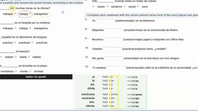Click the blank after 'Alejandro'
The height and width of the screenshot is (111, 198).
pyautogui.click(x=114, y=30)
